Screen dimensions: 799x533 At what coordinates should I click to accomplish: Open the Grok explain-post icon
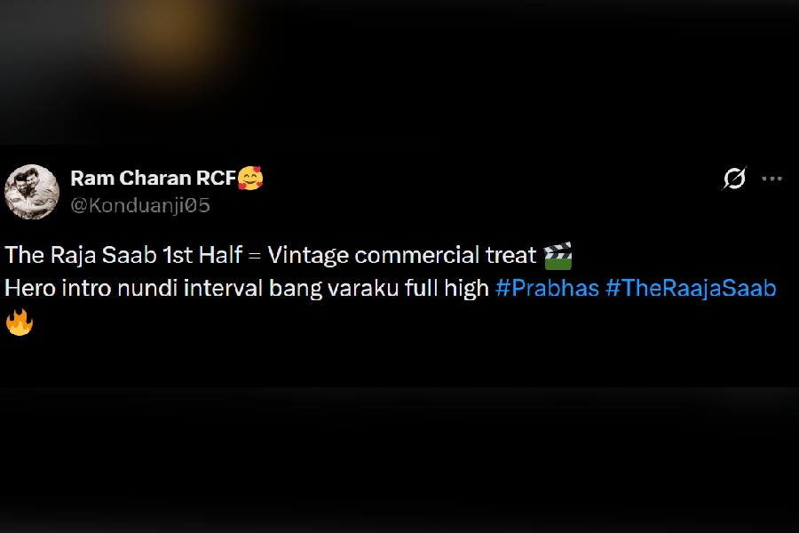[734, 178]
